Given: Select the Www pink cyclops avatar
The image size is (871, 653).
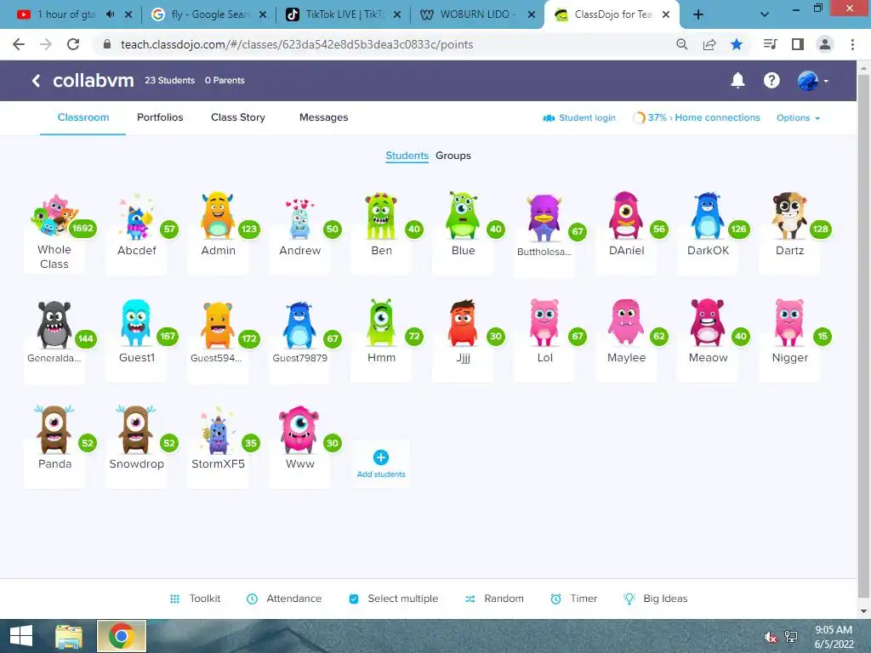Looking at the screenshot, I should [299, 429].
